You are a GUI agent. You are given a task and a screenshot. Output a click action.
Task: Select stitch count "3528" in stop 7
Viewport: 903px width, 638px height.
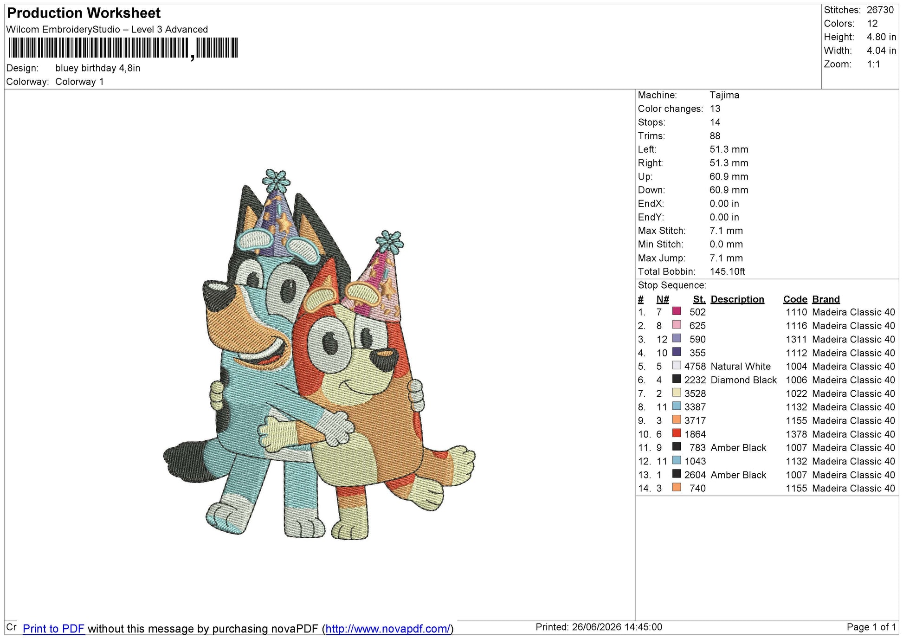[x=695, y=393]
